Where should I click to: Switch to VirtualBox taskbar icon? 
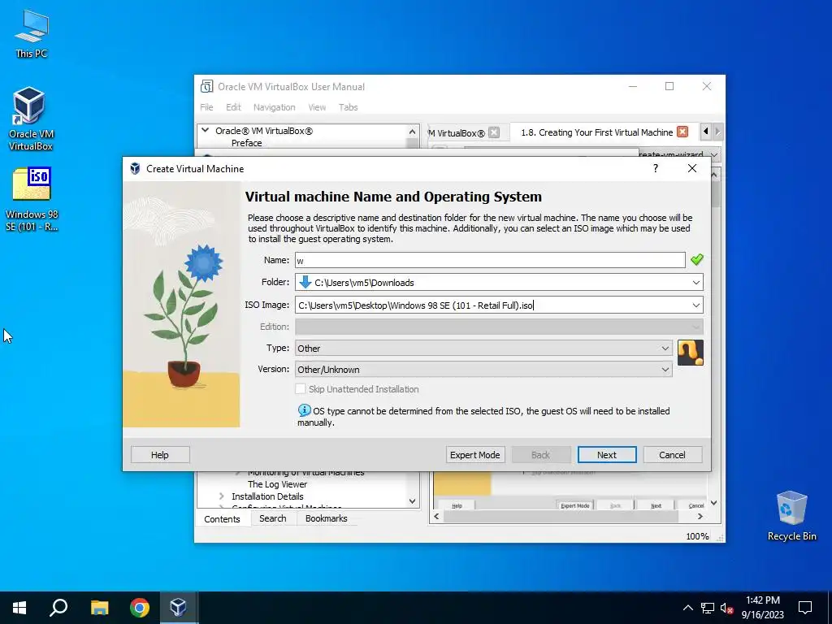click(178, 608)
